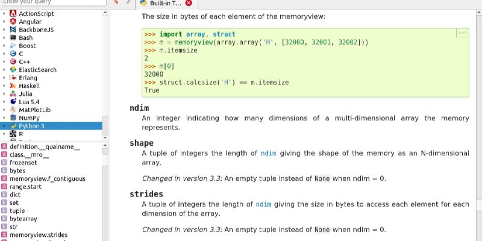This screenshot has width=482, height=241.
Task: Select Erlang in the docset list
Action: [x=28, y=78]
